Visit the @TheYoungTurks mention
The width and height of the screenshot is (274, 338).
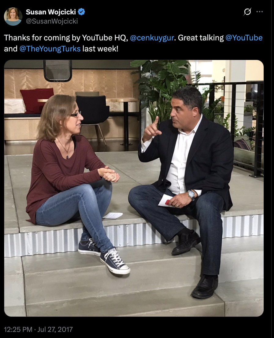[x=50, y=49]
